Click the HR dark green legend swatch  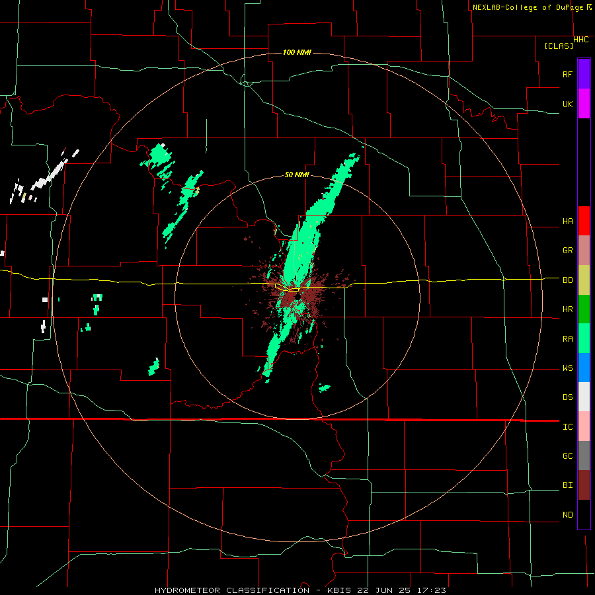[584, 309]
